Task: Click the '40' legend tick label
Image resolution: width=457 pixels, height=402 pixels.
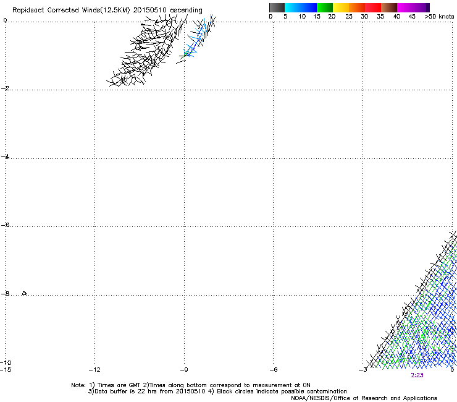Action: (x=396, y=17)
